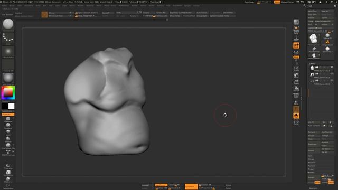This screenshot has width=338, height=190.
Task: Click the BPR render icon
Action: coord(296,22)
